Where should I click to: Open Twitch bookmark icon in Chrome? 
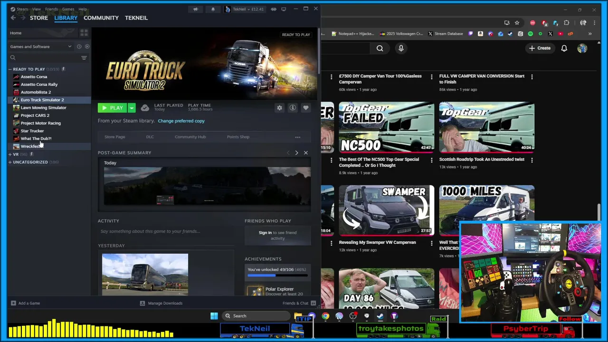(x=471, y=34)
